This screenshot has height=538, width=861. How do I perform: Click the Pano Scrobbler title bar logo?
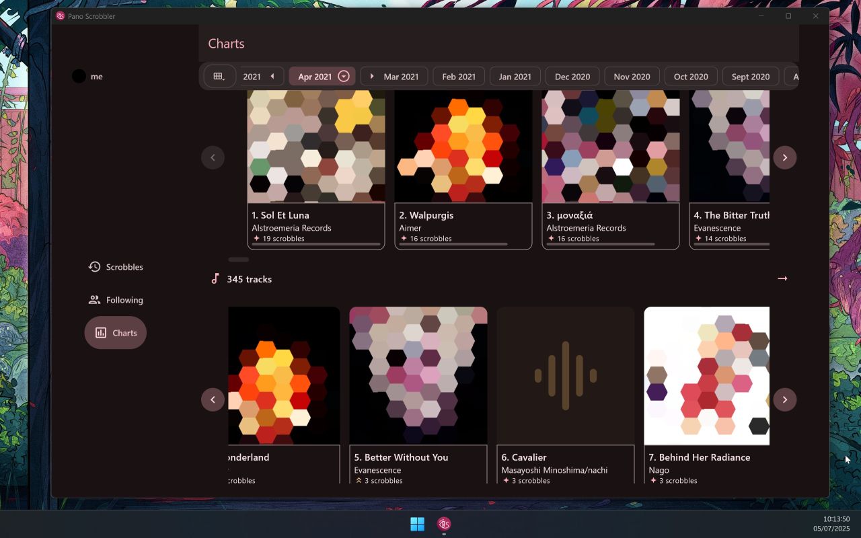[x=61, y=16]
